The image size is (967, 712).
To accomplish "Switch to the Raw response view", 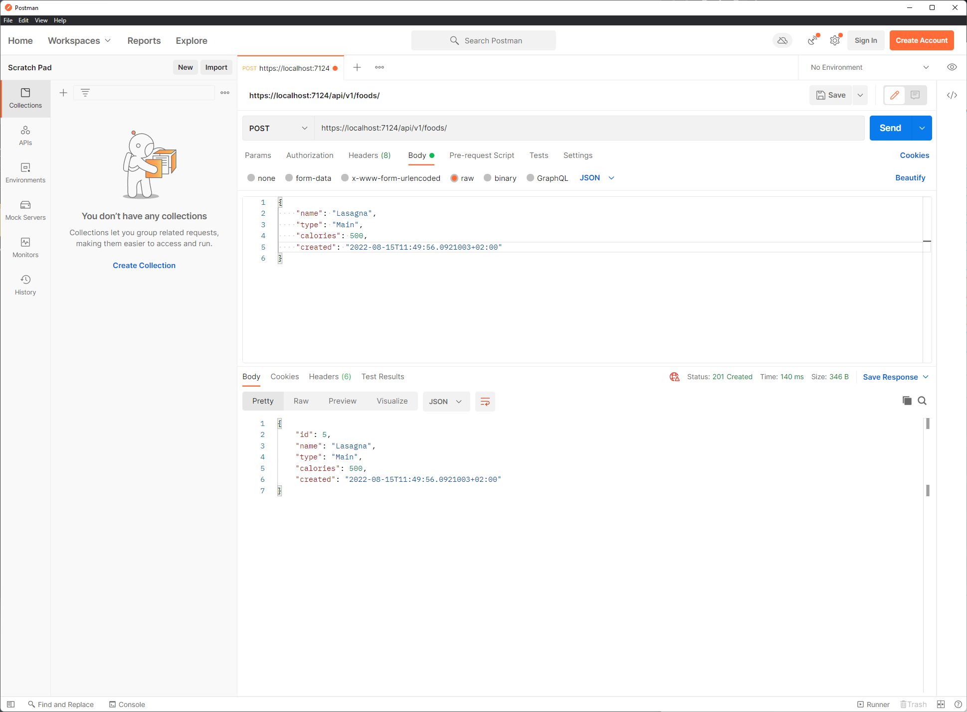I will (301, 401).
